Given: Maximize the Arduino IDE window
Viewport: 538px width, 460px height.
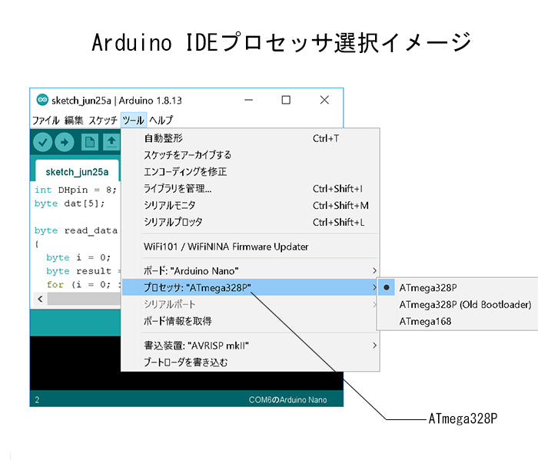Looking at the screenshot, I should click(x=286, y=100).
